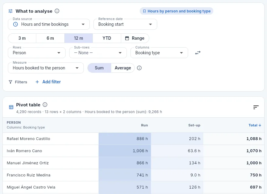Open the Columns Booking type dropdown
Viewport: 267px width, 194px height.
coord(159,53)
